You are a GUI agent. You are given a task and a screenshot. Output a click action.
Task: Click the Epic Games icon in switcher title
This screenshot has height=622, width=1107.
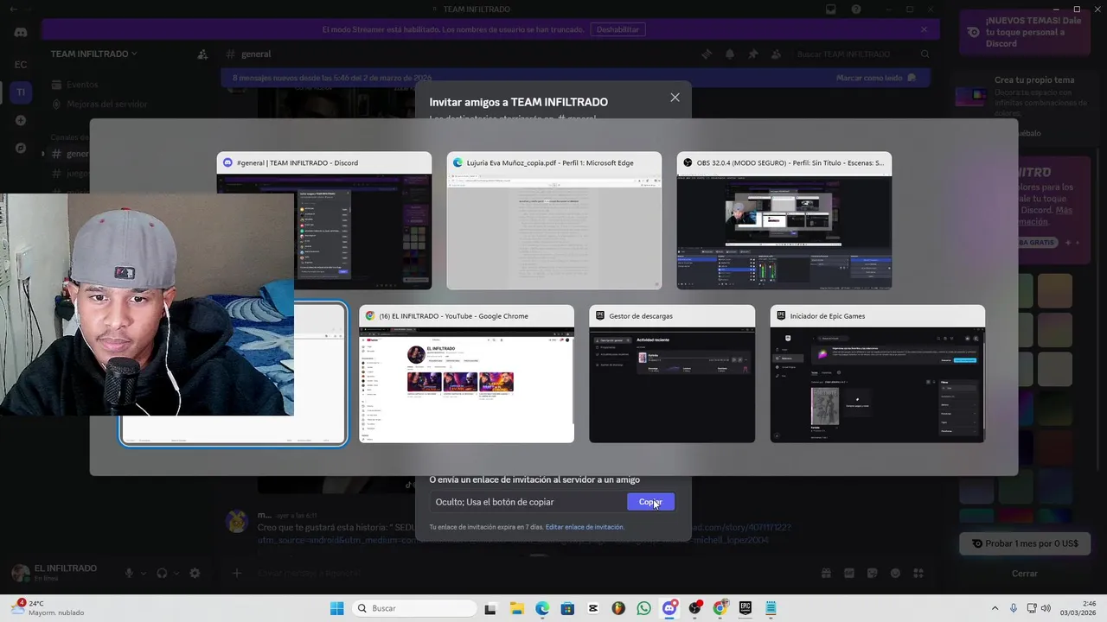click(x=782, y=316)
